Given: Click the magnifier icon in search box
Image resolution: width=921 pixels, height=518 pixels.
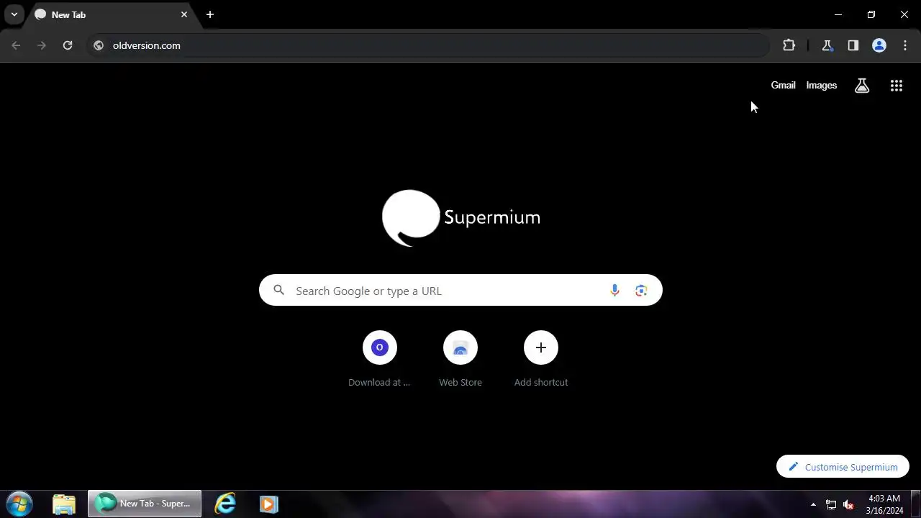Looking at the screenshot, I should coord(279,291).
